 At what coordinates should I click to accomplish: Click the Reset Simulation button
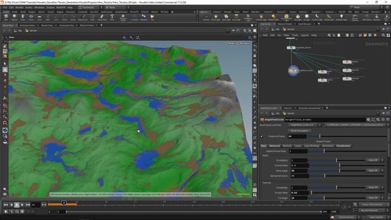(300, 131)
